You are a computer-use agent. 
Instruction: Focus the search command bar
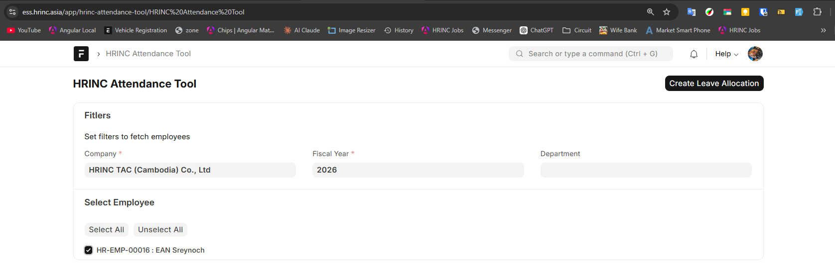[590, 54]
